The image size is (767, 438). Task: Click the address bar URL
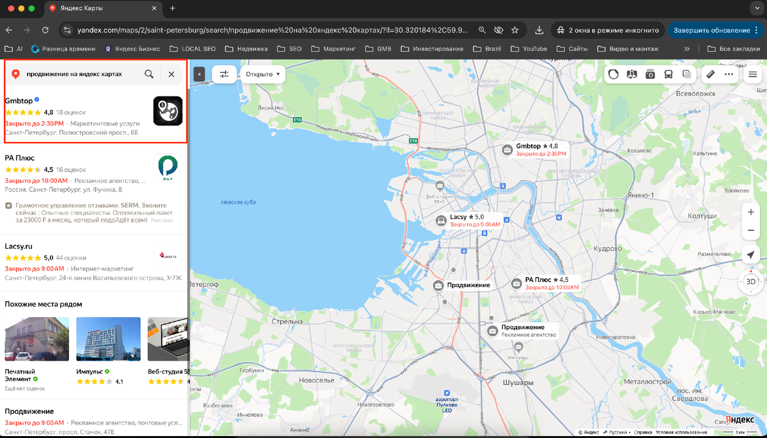[x=273, y=30]
